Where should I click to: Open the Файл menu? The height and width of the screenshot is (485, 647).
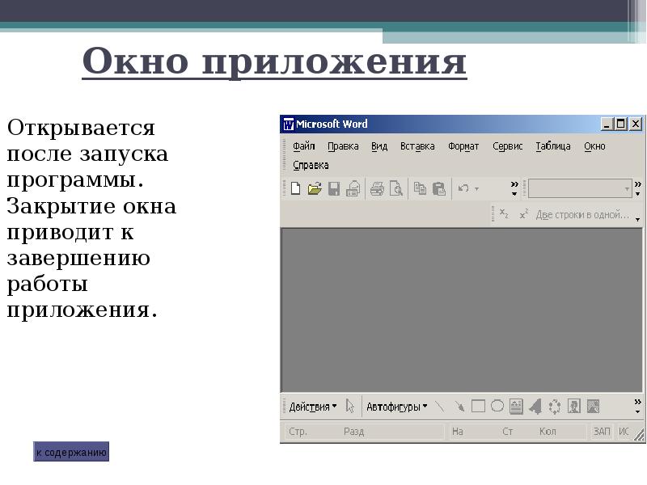tap(304, 146)
